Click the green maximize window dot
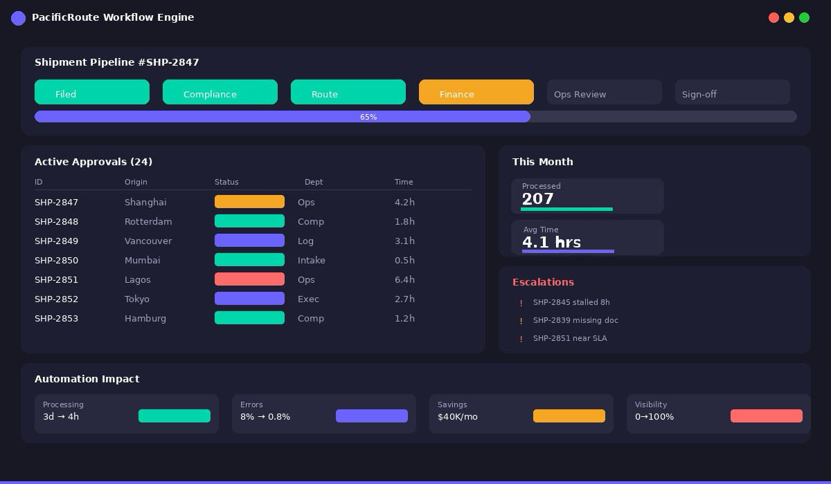 [x=804, y=17]
